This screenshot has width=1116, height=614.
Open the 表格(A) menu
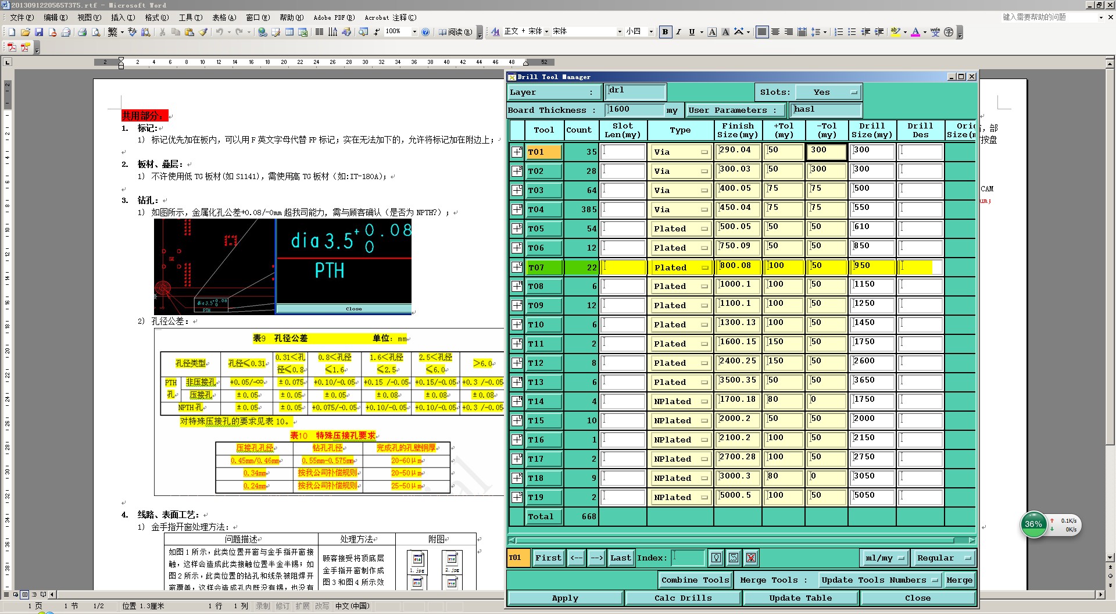coord(224,17)
